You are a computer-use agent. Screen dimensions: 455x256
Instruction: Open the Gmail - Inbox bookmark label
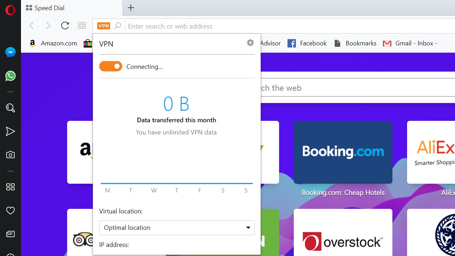pos(416,43)
